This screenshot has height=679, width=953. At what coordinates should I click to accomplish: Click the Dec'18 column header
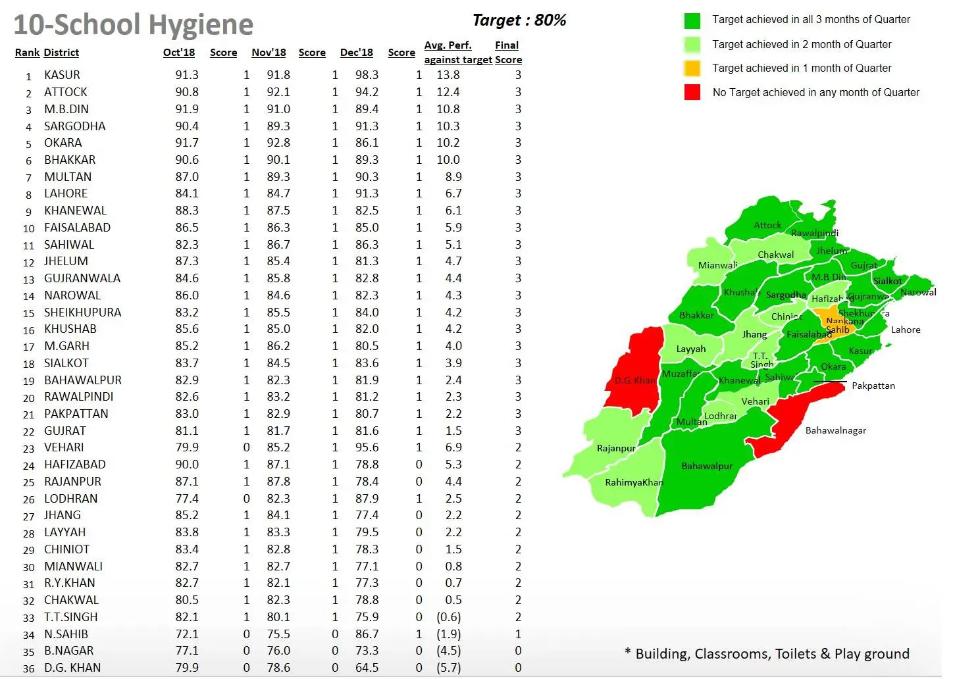[357, 53]
